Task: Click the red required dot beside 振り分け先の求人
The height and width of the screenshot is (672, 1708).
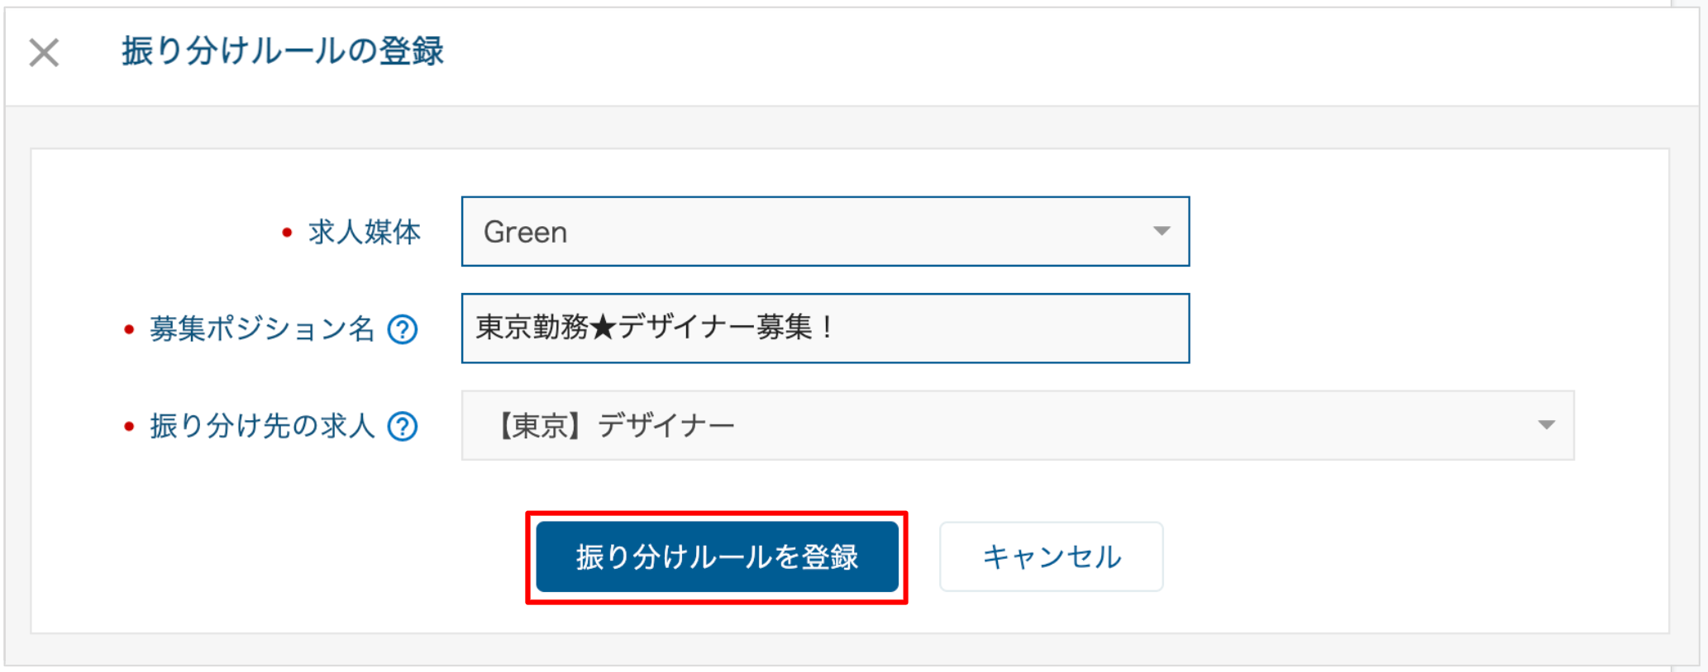Action: 129,427
